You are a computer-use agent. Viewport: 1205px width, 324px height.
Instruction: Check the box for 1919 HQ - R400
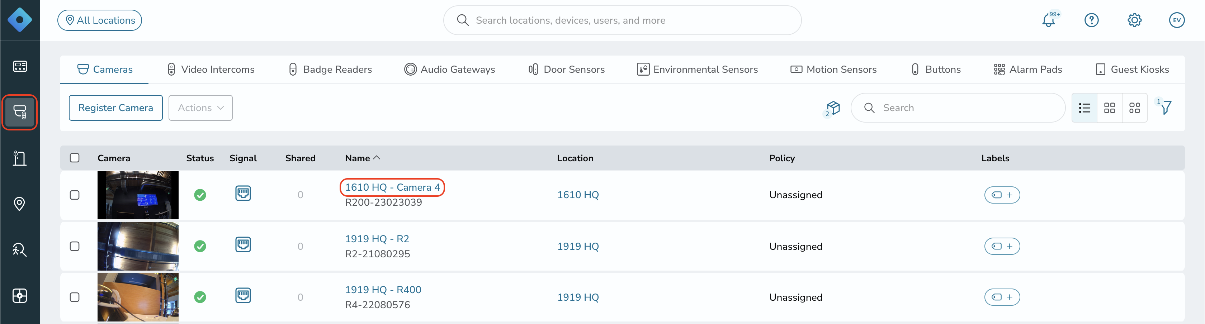pyautogui.click(x=74, y=297)
